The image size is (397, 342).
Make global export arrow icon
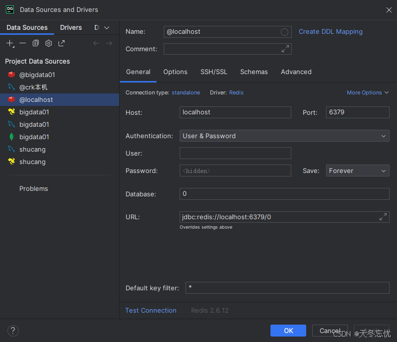coord(62,43)
